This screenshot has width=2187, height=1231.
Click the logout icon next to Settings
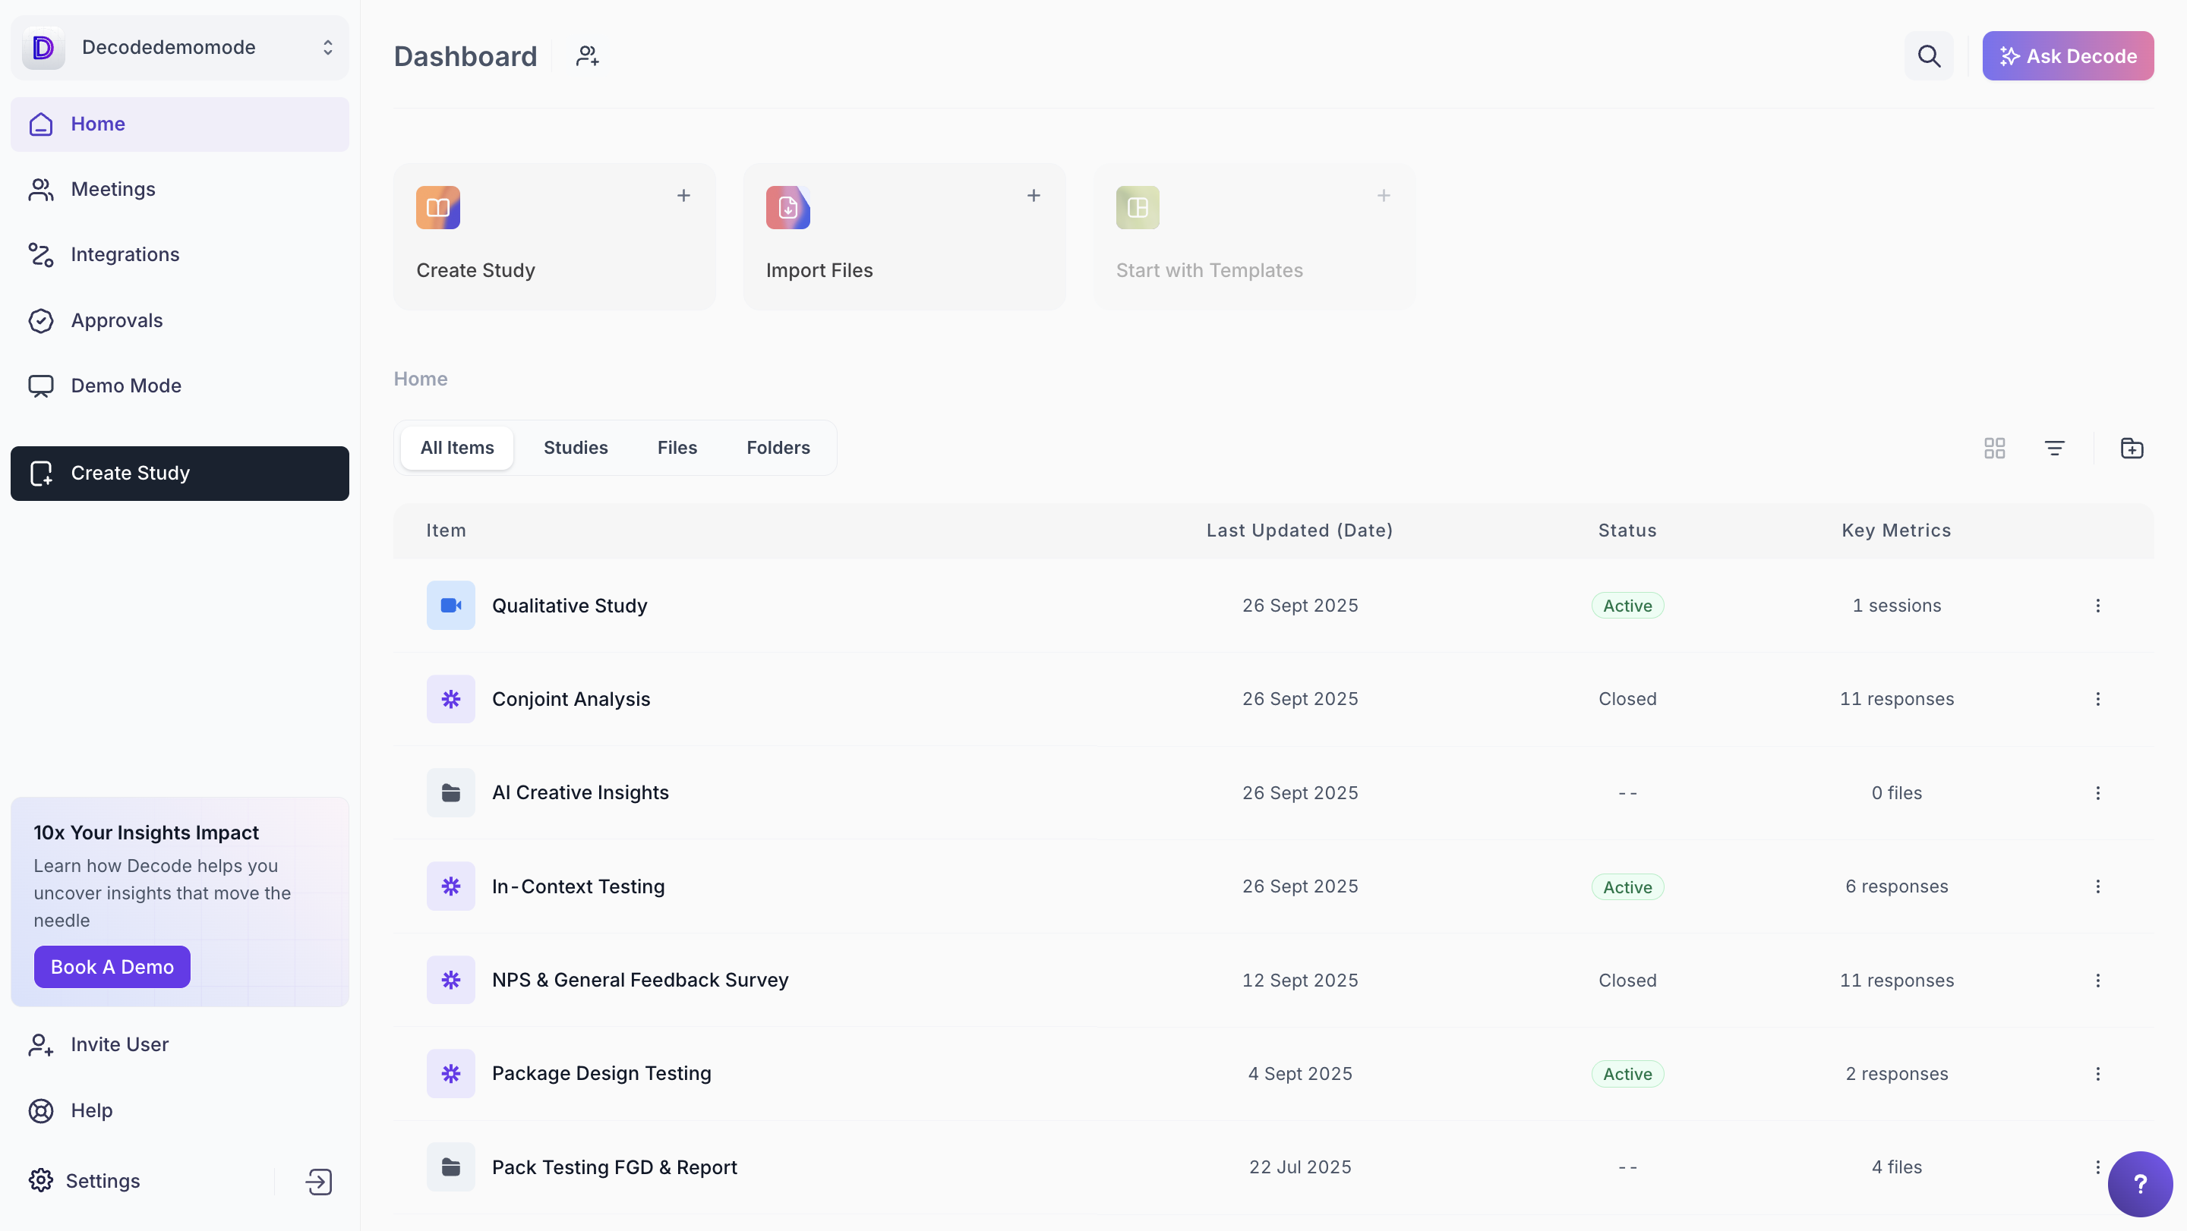[x=318, y=1181]
